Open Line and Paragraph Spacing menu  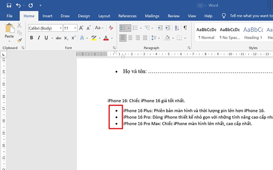pyautogui.click(x=155, y=38)
